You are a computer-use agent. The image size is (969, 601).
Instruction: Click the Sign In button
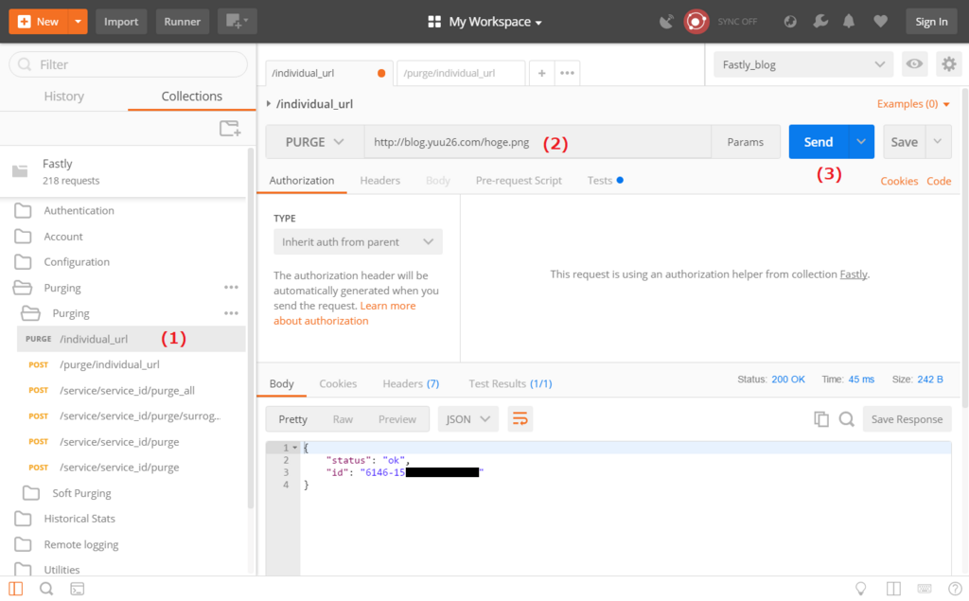click(931, 22)
